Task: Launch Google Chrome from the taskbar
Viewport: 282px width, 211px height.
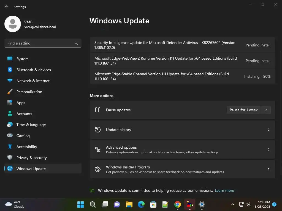Action: pos(178,204)
